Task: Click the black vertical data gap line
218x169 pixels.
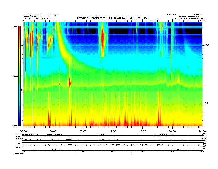Action: point(32,74)
